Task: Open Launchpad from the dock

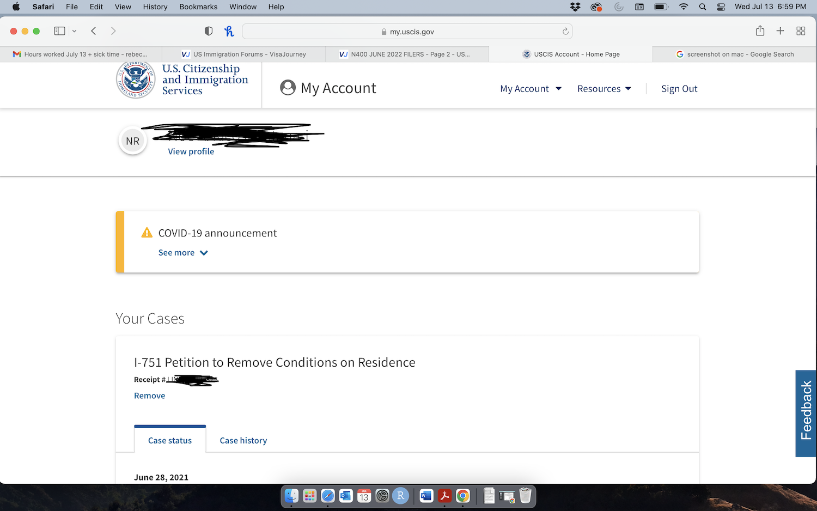Action: 310,496
